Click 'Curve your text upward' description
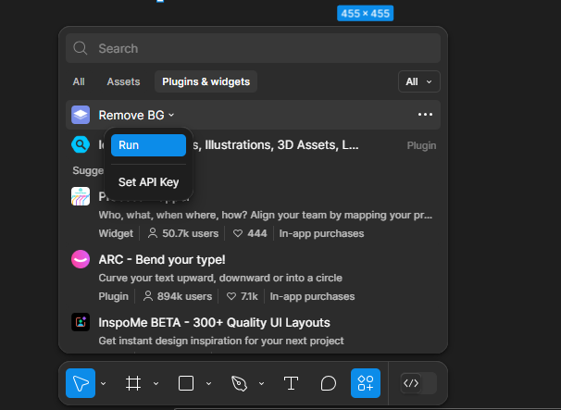 coord(220,278)
